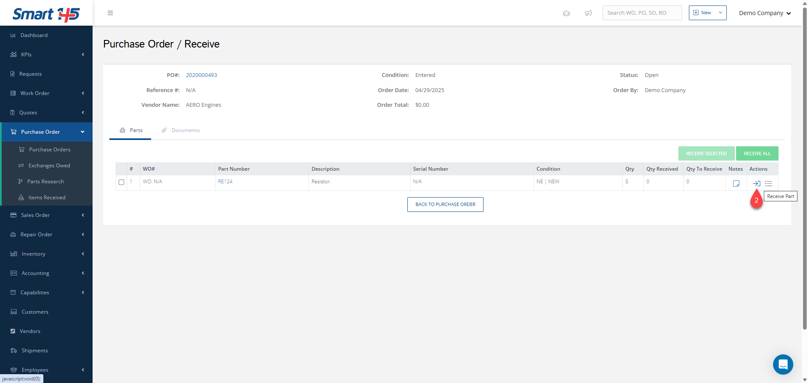The height and width of the screenshot is (383, 808).
Task: Expand the Repair Order chevron
Action: coord(83,235)
